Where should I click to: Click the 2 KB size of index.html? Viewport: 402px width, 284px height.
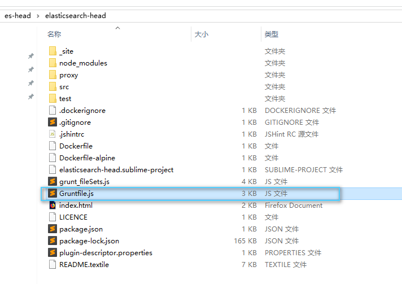(249, 206)
